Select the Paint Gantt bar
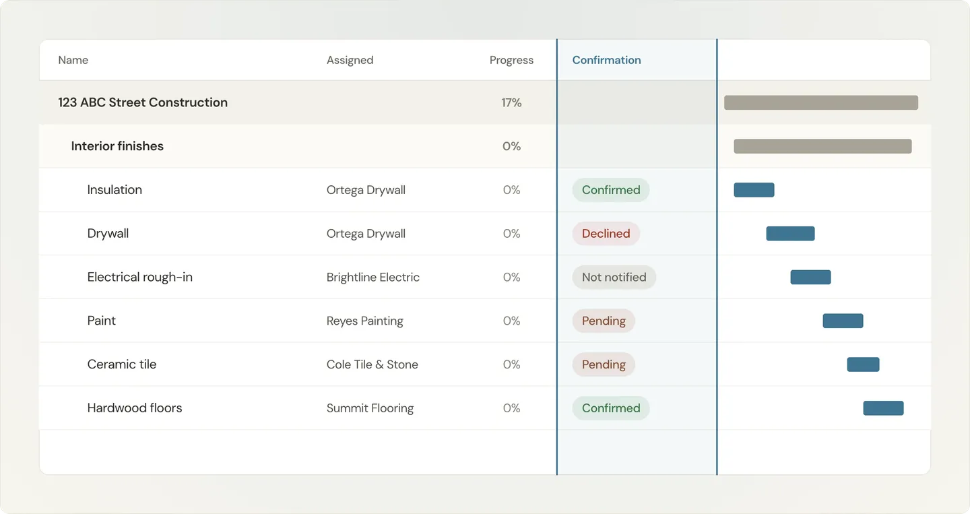Screen dimensions: 970x514 (x=843, y=321)
